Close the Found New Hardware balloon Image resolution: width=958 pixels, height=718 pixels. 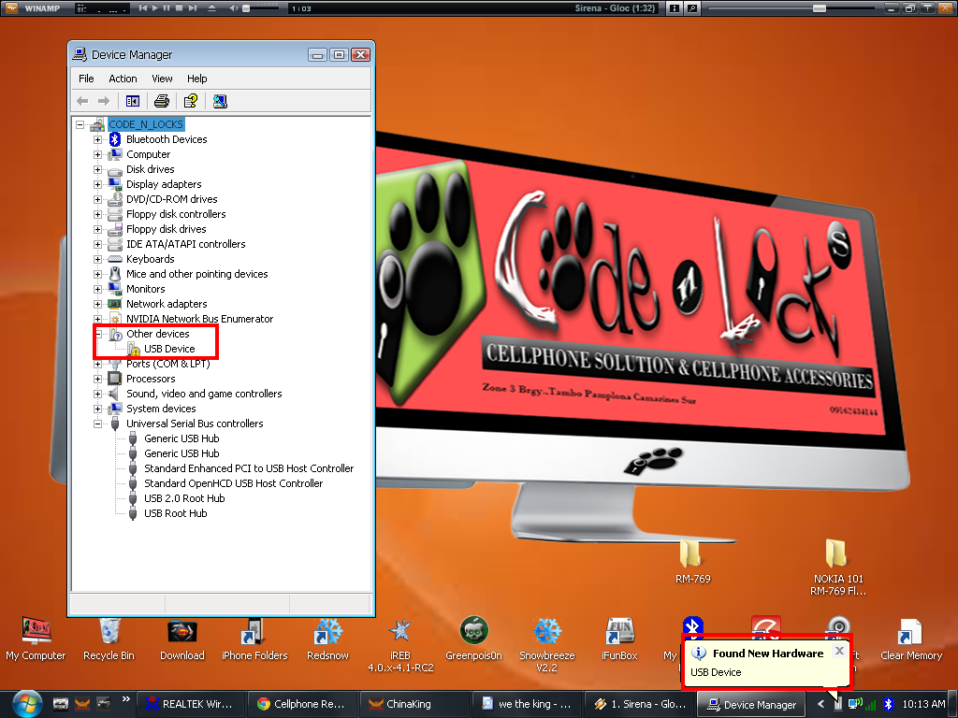tap(839, 651)
